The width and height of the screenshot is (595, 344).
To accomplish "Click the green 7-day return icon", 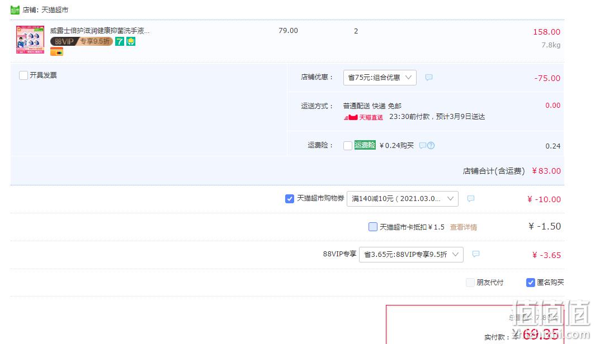I will (120, 41).
